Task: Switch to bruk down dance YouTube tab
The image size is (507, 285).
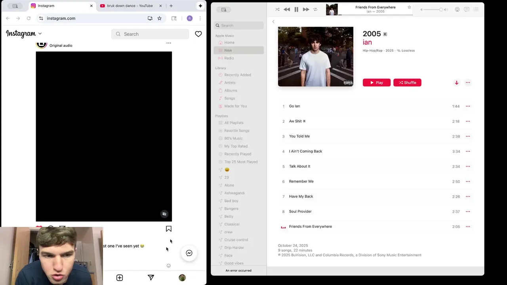Action: tap(131, 6)
